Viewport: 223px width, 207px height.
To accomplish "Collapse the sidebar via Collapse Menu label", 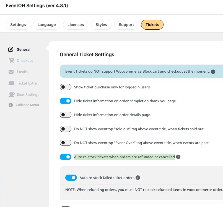I will tap(27, 105).
